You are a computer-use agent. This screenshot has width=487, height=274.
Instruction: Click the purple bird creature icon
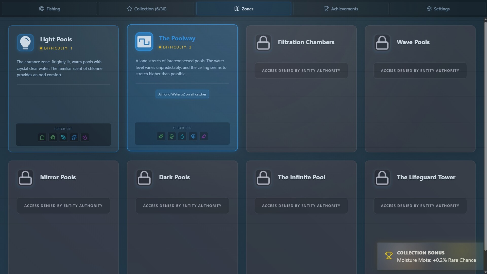click(204, 136)
